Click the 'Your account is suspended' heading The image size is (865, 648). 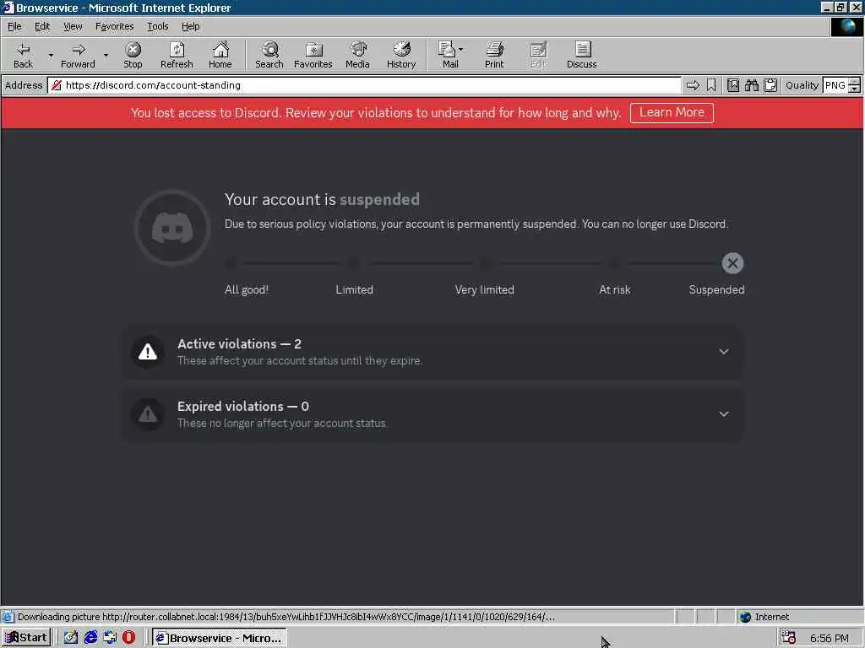(322, 199)
